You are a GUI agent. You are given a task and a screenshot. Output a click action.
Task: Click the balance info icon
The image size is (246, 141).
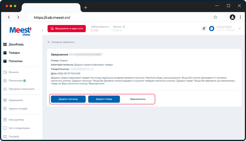point(124,27)
